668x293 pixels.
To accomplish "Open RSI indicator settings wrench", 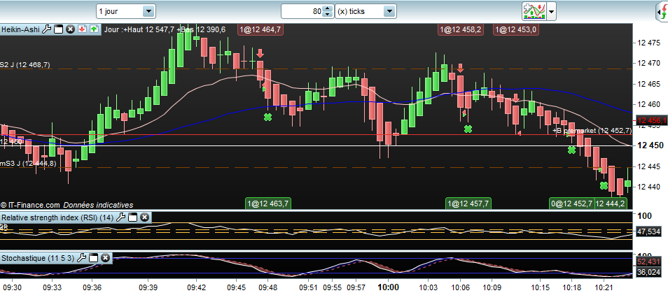I will (x=120, y=217).
